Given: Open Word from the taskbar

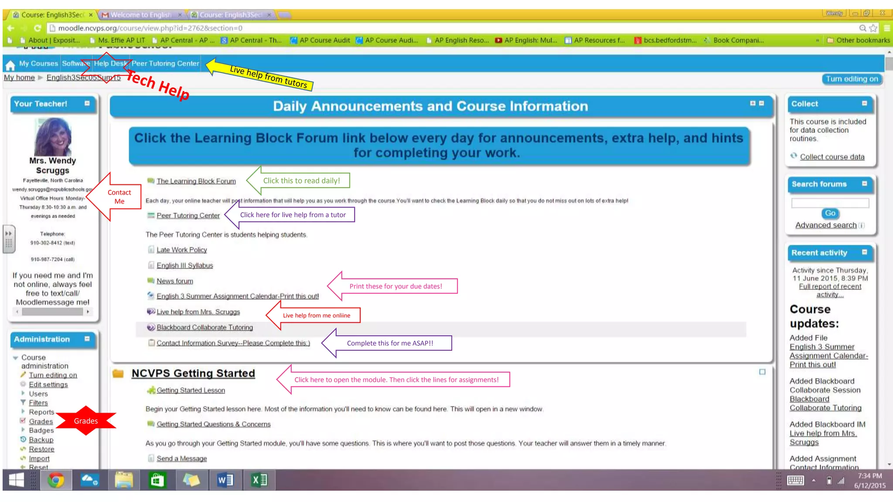Looking at the screenshot, I should pyautogui.click(x=225, y=480).
